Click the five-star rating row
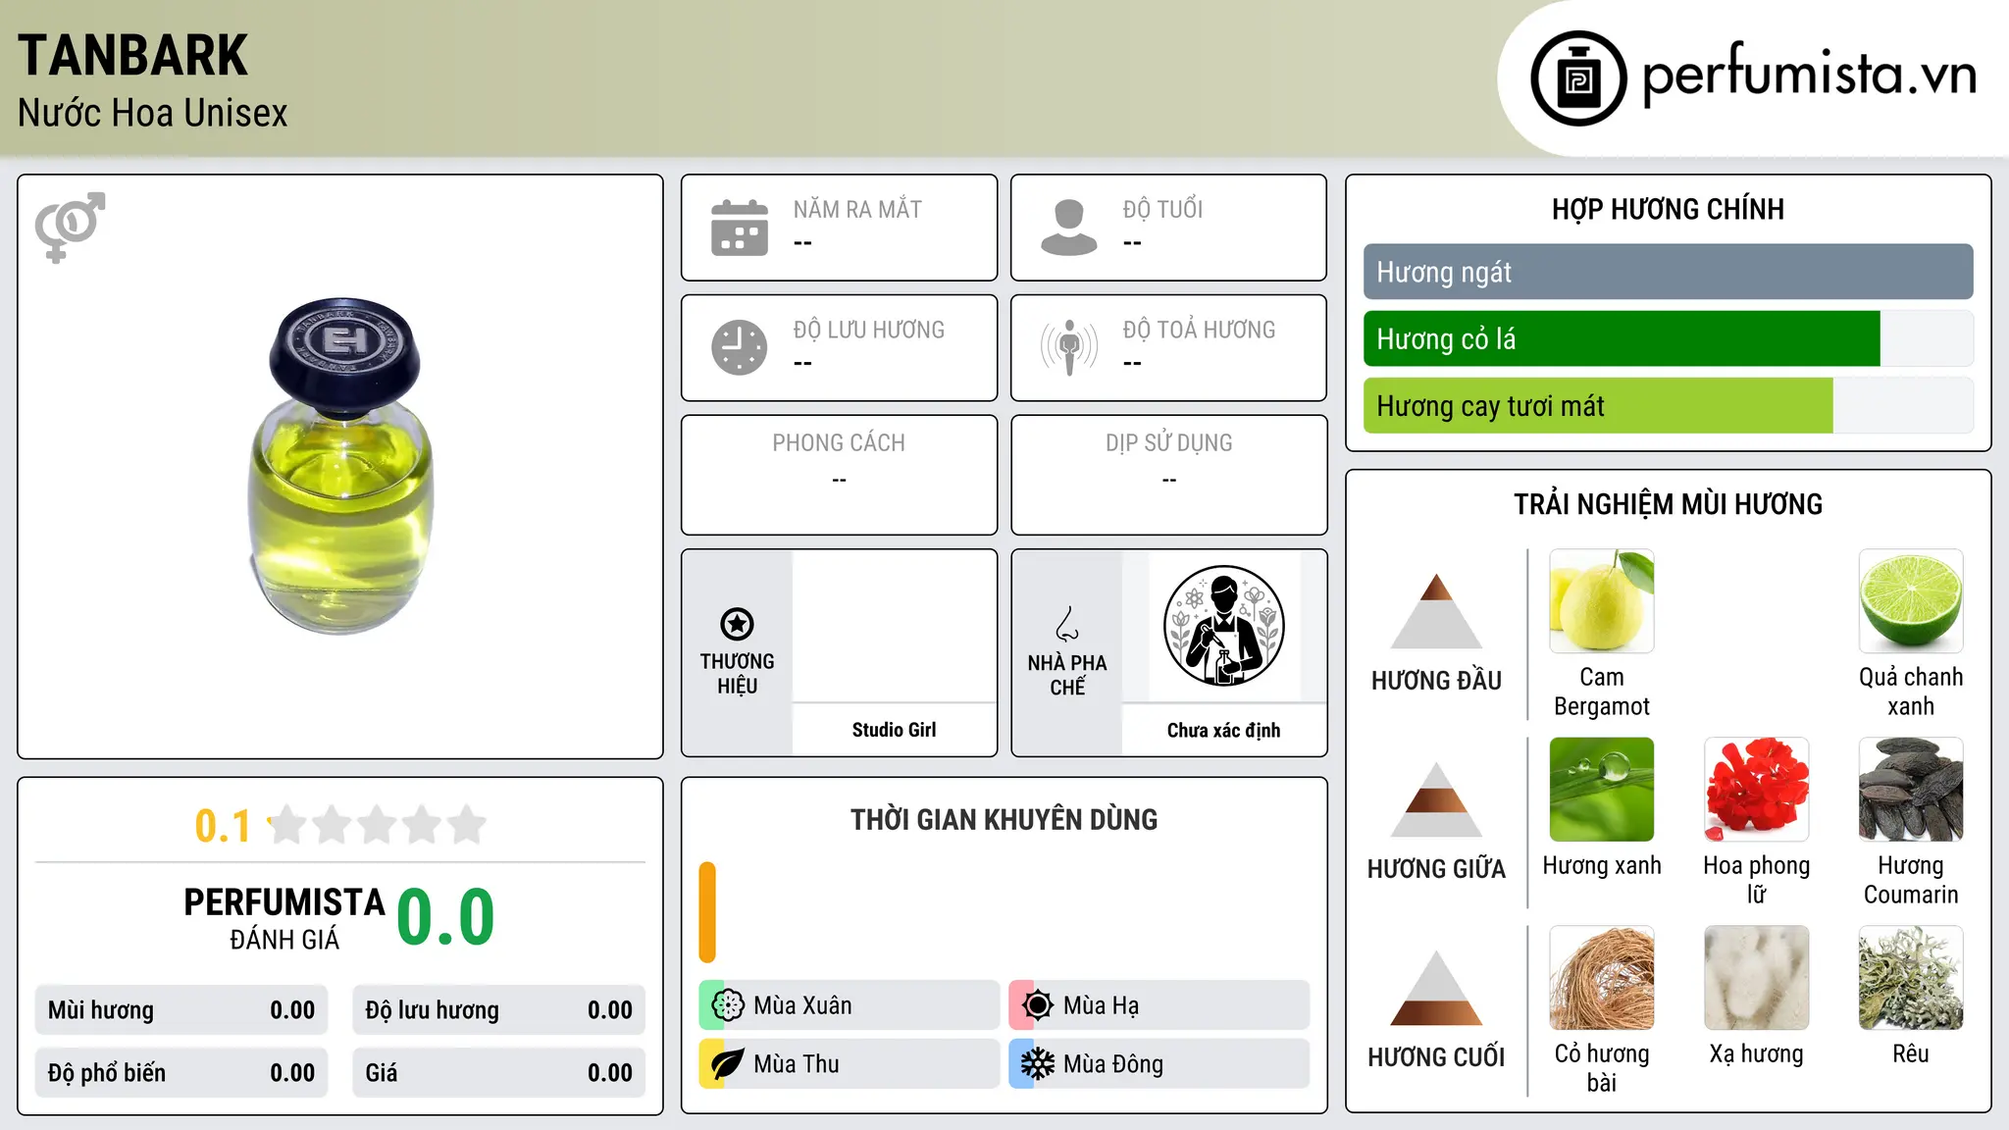This screenshot has height=1130, width=2009. click(x=378, y=825)
